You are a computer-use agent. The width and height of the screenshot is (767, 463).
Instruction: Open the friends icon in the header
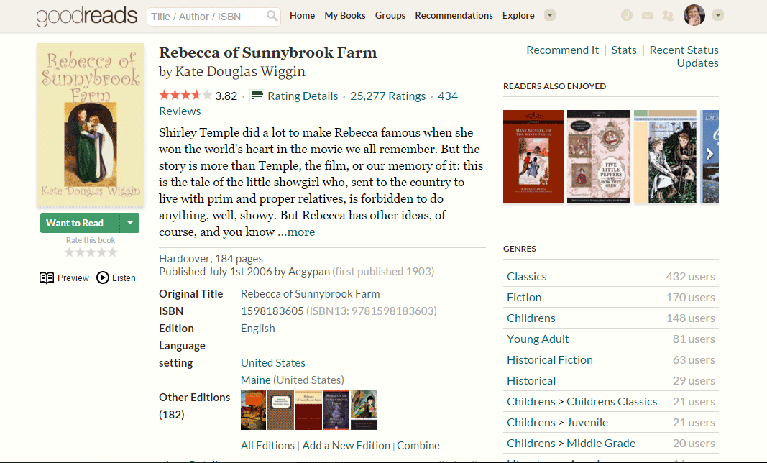tap(668, 15)
